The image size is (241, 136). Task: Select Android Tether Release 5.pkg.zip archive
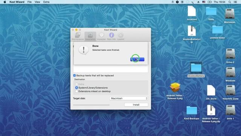click(211, 110)
